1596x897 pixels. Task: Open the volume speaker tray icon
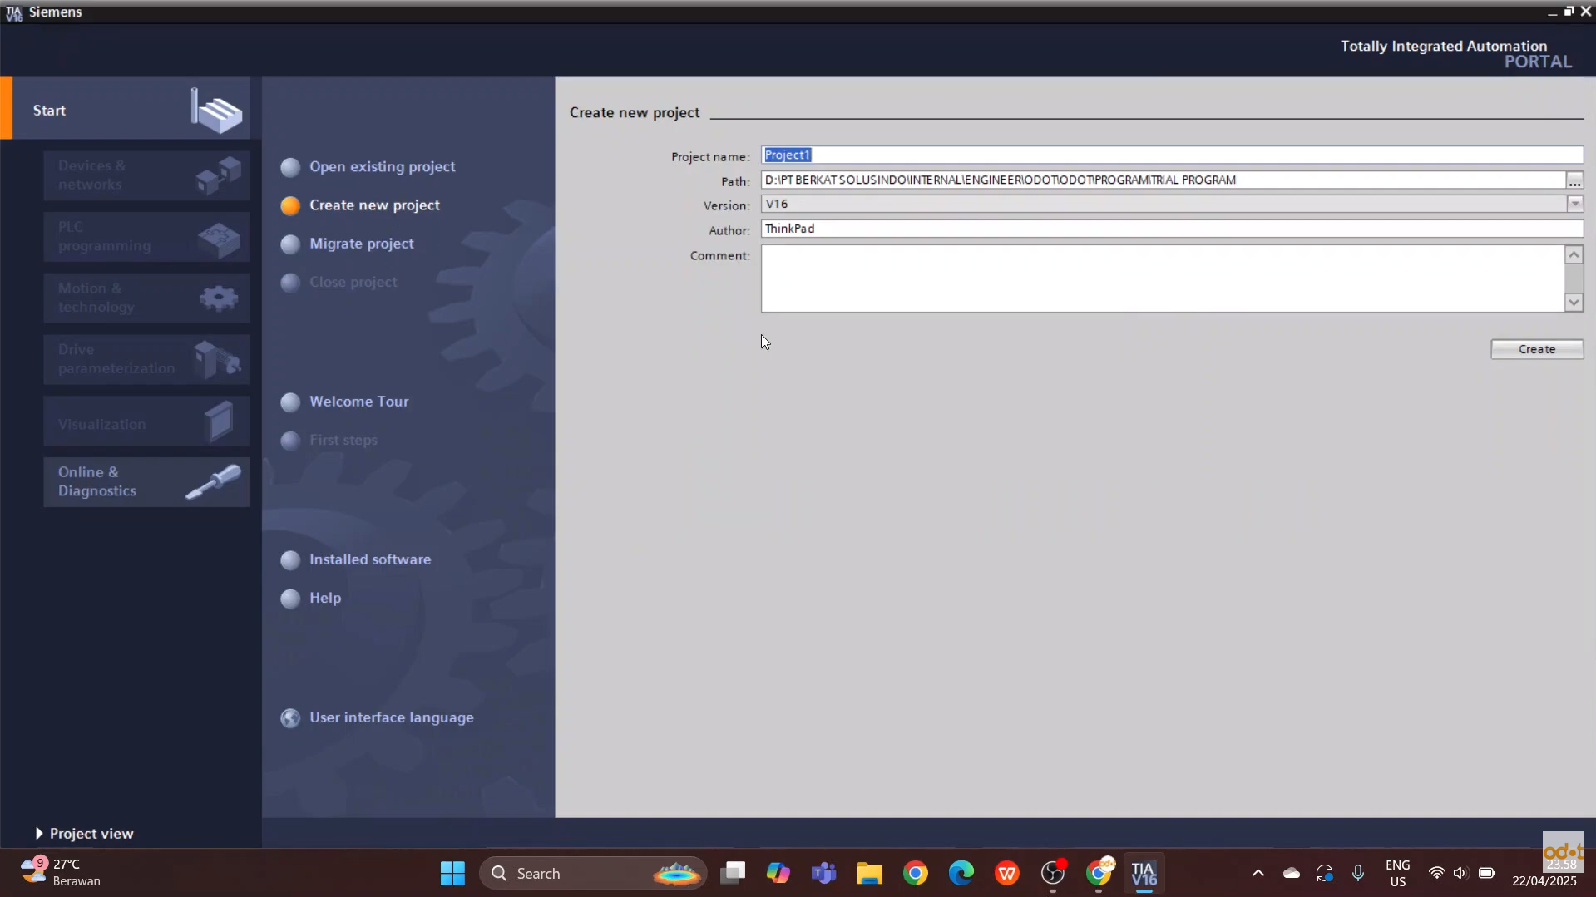[x=1460, y=874]
